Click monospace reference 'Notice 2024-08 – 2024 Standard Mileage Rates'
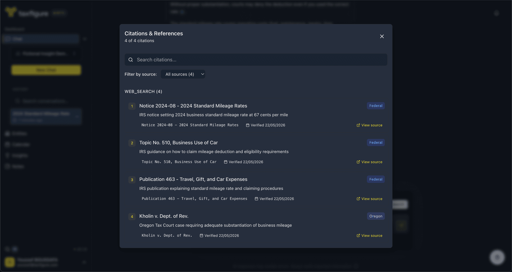This screenshot has height=272, width=512. point(190,125)
